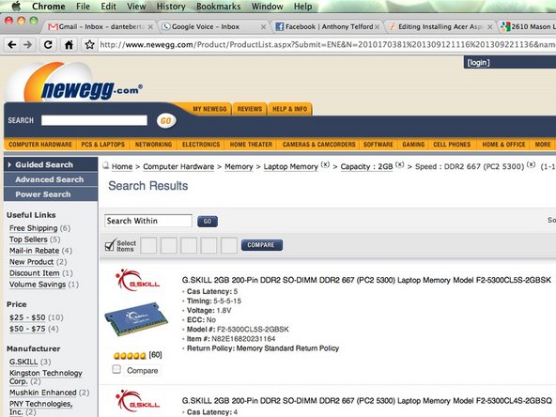Open the Free Shipping link

[x=33, y=228]
